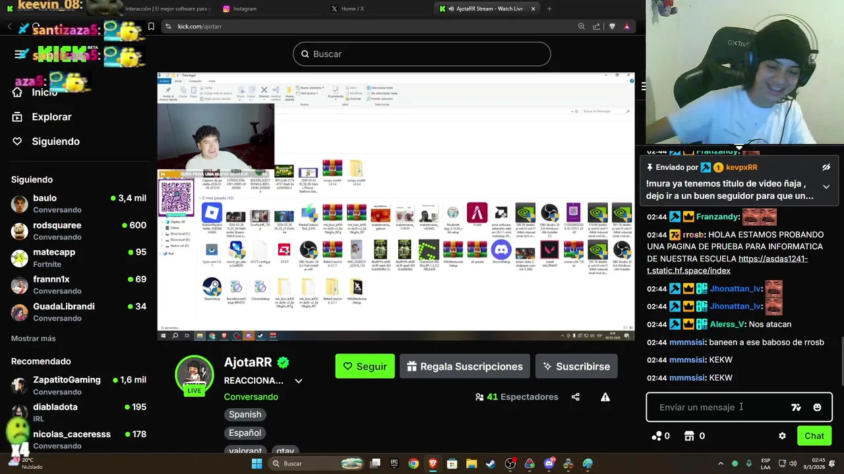
Task: Click the viewers icon next to 41 Espectadores
Action: (x=479, y=397)
